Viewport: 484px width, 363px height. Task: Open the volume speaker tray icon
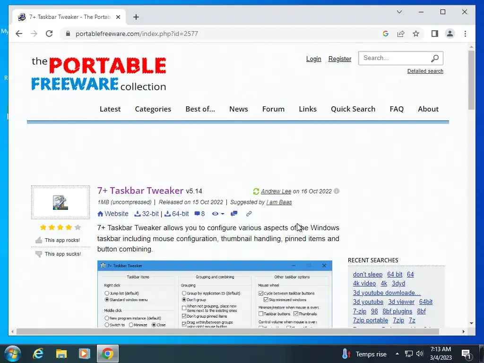(x=420, y=354)
